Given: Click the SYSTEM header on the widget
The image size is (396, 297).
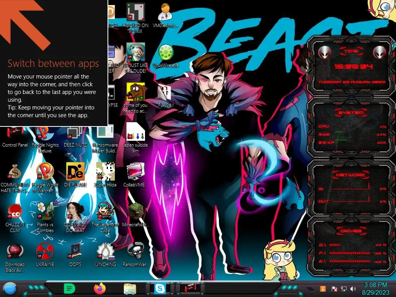Looking at the screenshot, I should pyautogui.click(x=351, y=112).
